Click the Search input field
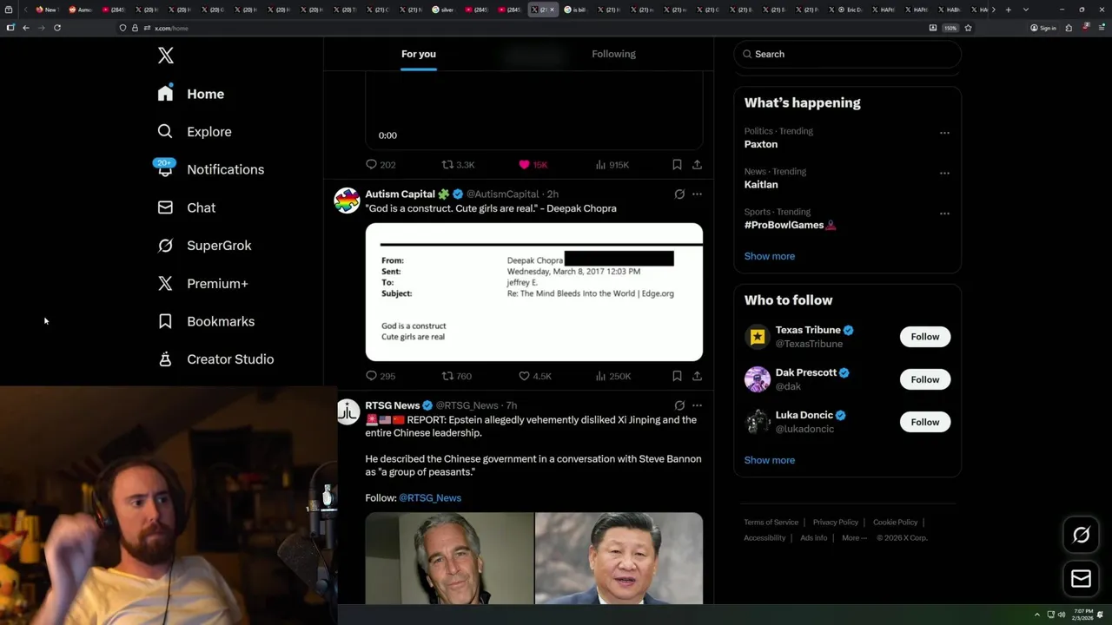 (x=847, y=54)
